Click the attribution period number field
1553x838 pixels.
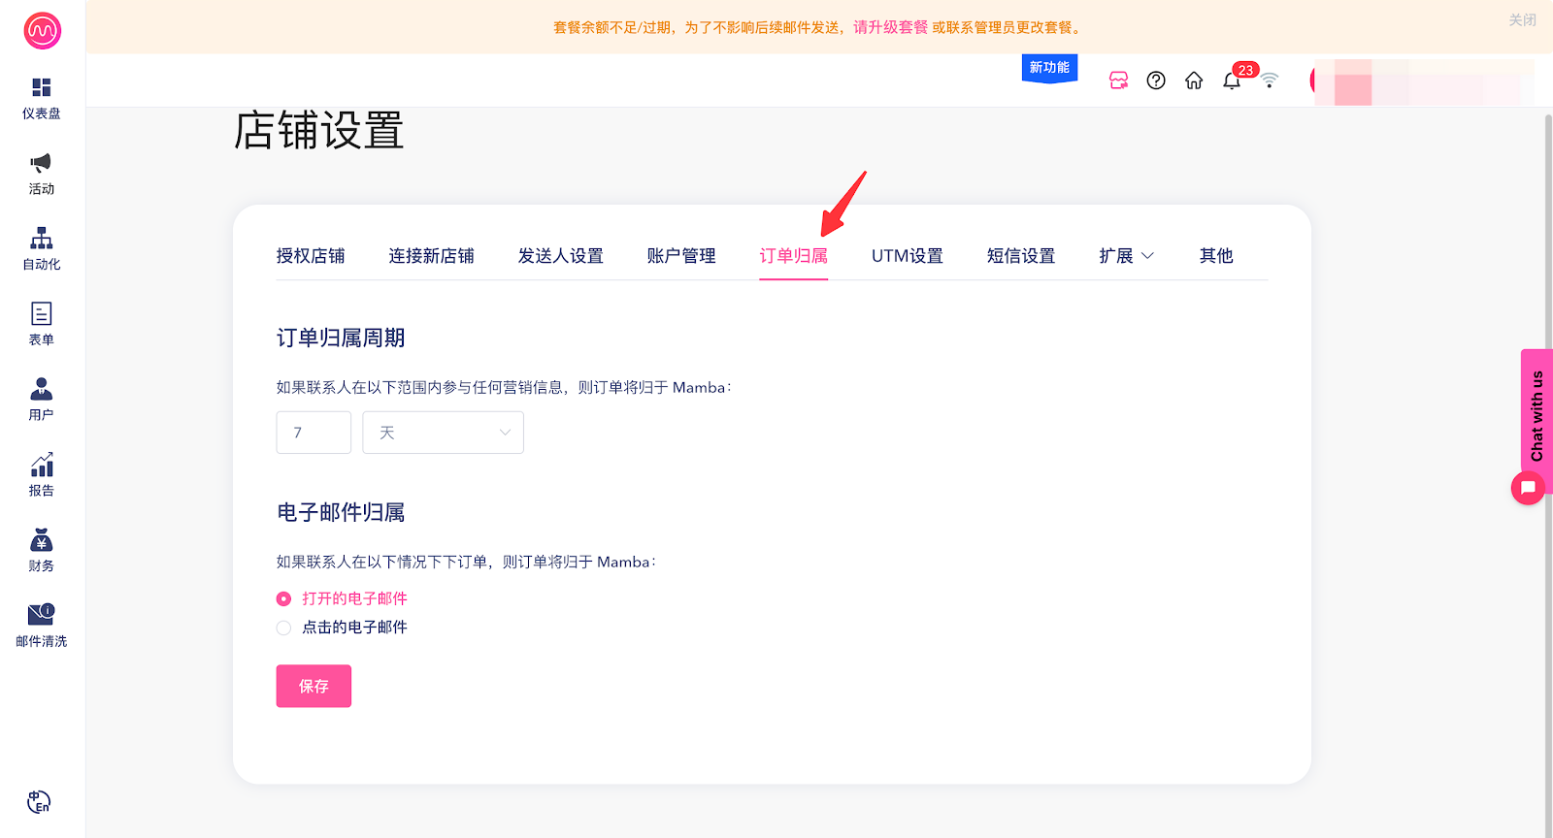click(314, 433)
